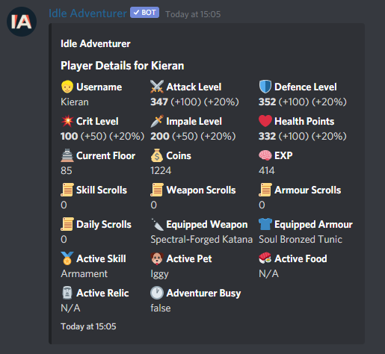
Task: Click the moai statue Active Relic icon
Action: point(67,293)
